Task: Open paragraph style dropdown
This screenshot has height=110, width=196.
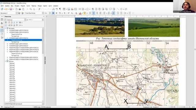Action: click(17, 13)
